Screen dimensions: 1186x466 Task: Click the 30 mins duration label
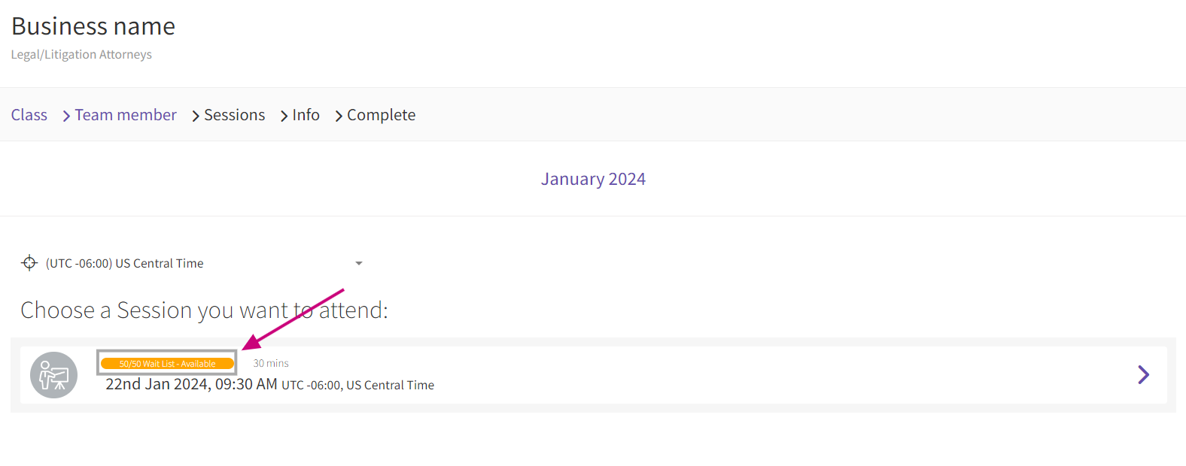pos(271,363)
